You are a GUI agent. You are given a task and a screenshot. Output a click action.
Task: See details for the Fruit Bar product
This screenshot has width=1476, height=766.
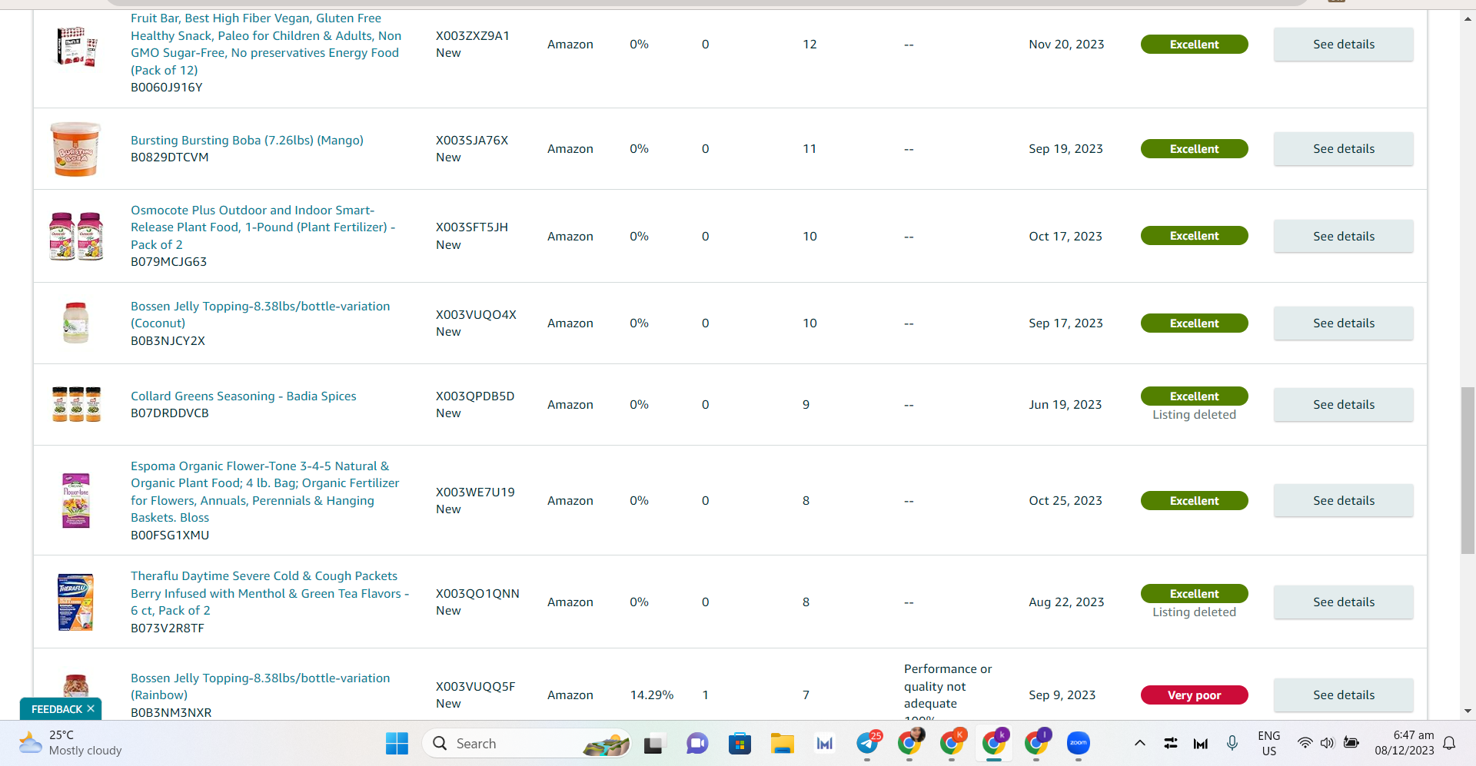click(1343, 45)
